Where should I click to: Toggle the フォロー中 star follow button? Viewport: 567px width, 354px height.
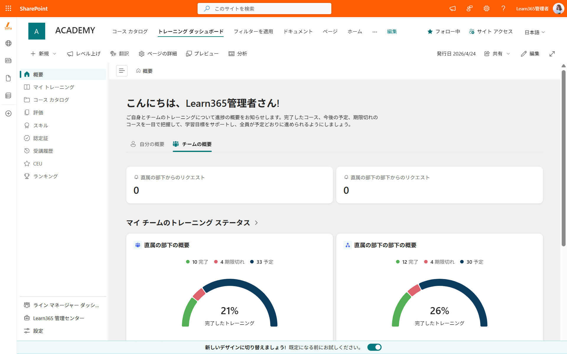point(444,32)
